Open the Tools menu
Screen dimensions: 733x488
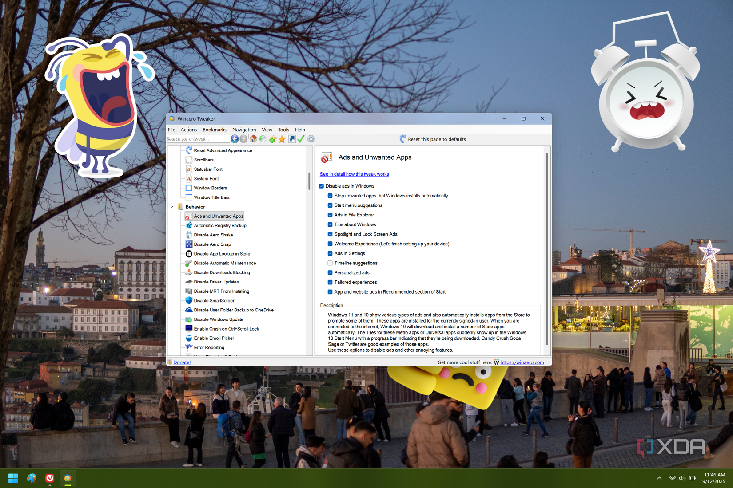(x=283, y=130)
